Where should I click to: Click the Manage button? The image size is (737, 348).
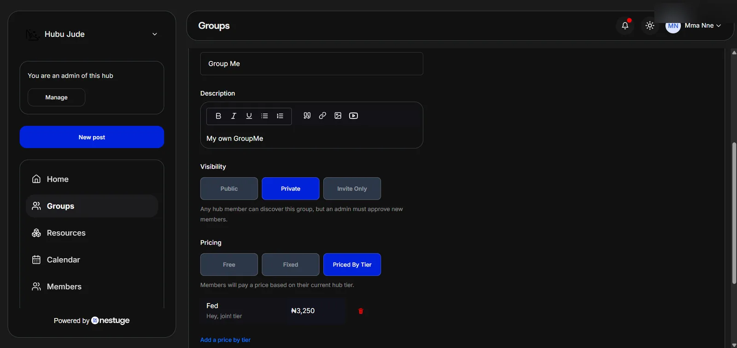(x=56, y=97)
